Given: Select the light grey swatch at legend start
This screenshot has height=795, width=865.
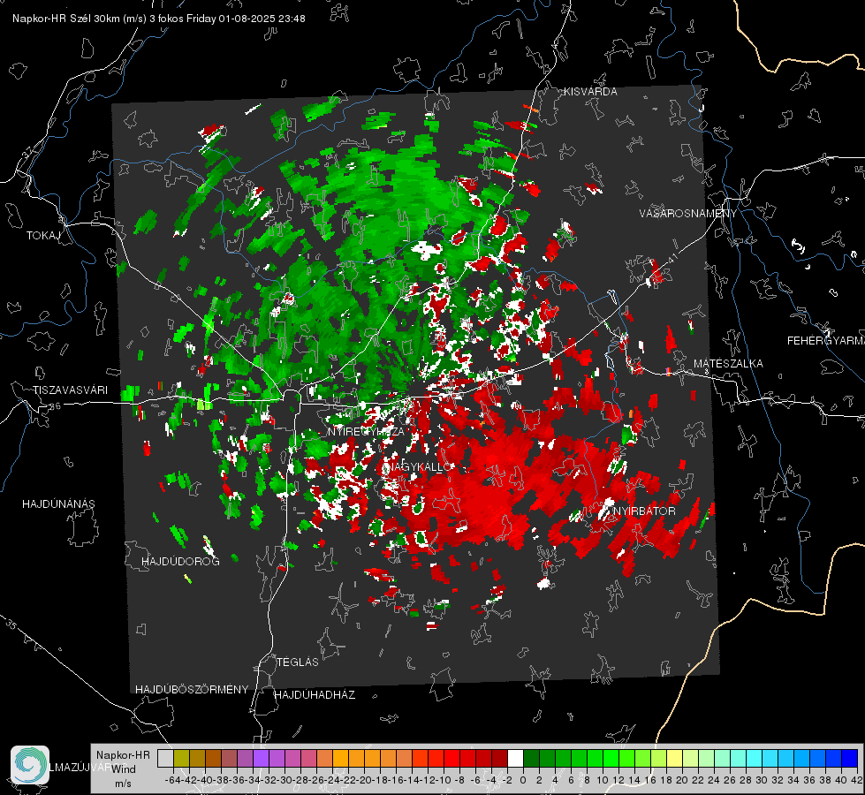Looking at the screenshot, I should (x=165, y=758).
